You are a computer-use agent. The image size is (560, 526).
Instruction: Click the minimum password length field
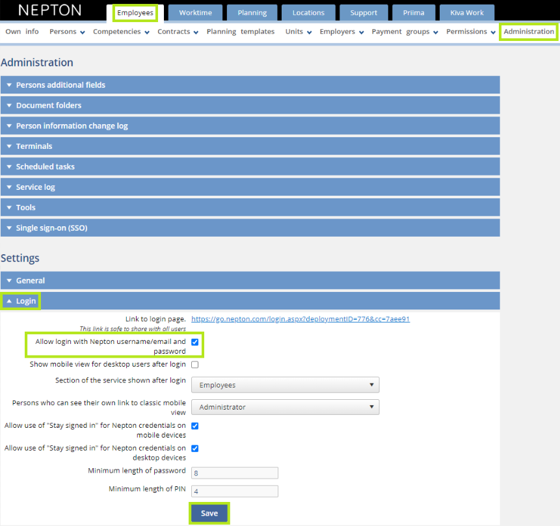pyautogui.click(x=235, y=473)
